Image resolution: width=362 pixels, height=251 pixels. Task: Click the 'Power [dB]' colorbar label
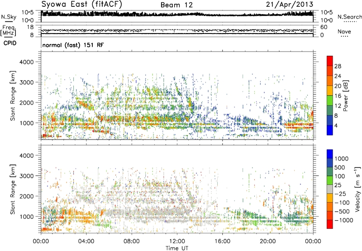345,96
